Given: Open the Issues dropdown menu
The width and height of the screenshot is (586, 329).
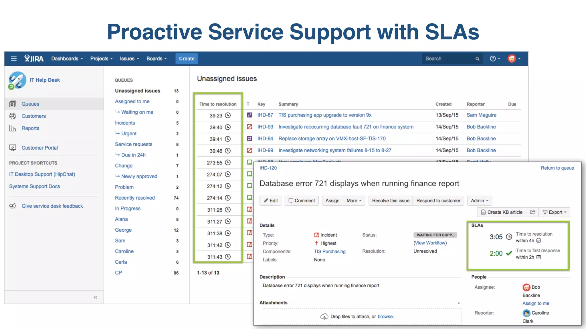Looking at the screenshot, I should pos(130,59).
